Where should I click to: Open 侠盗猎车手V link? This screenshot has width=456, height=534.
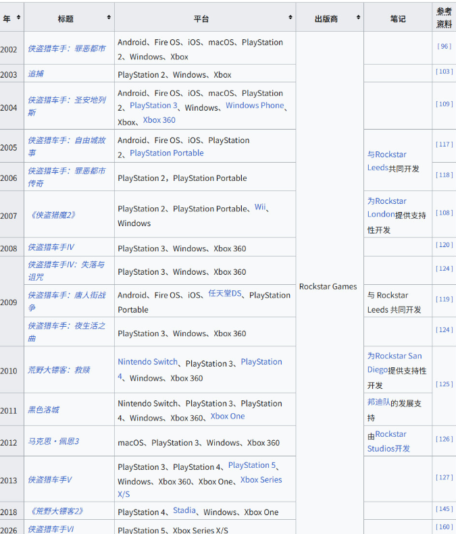click(x=50, y=480)
